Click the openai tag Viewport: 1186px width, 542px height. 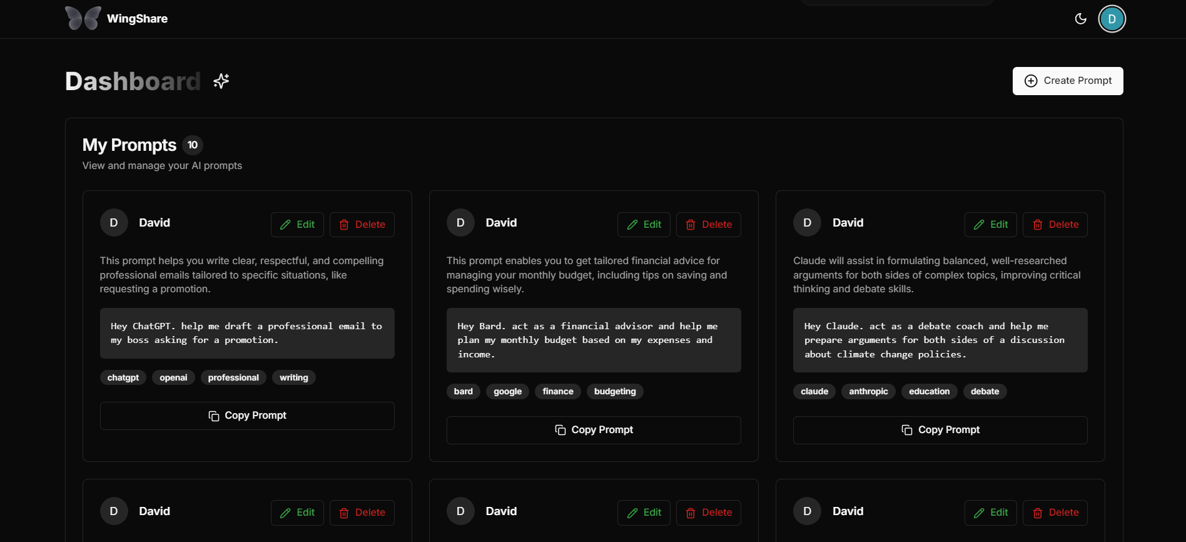click(173, 377)
